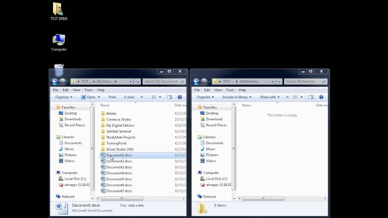Image resolution: width=388 pixels, height=218 pixels.
Task: Click Add a title in details pane
Action: 136,206
